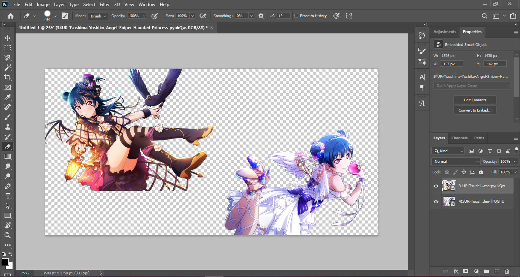Select the Magic Wand tool

[7, 68]
